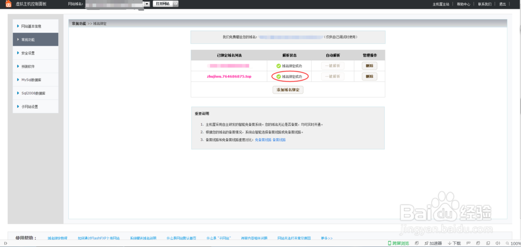521x247 pixels.
Task: Open the 免备案线路 link
Action: 263,140
